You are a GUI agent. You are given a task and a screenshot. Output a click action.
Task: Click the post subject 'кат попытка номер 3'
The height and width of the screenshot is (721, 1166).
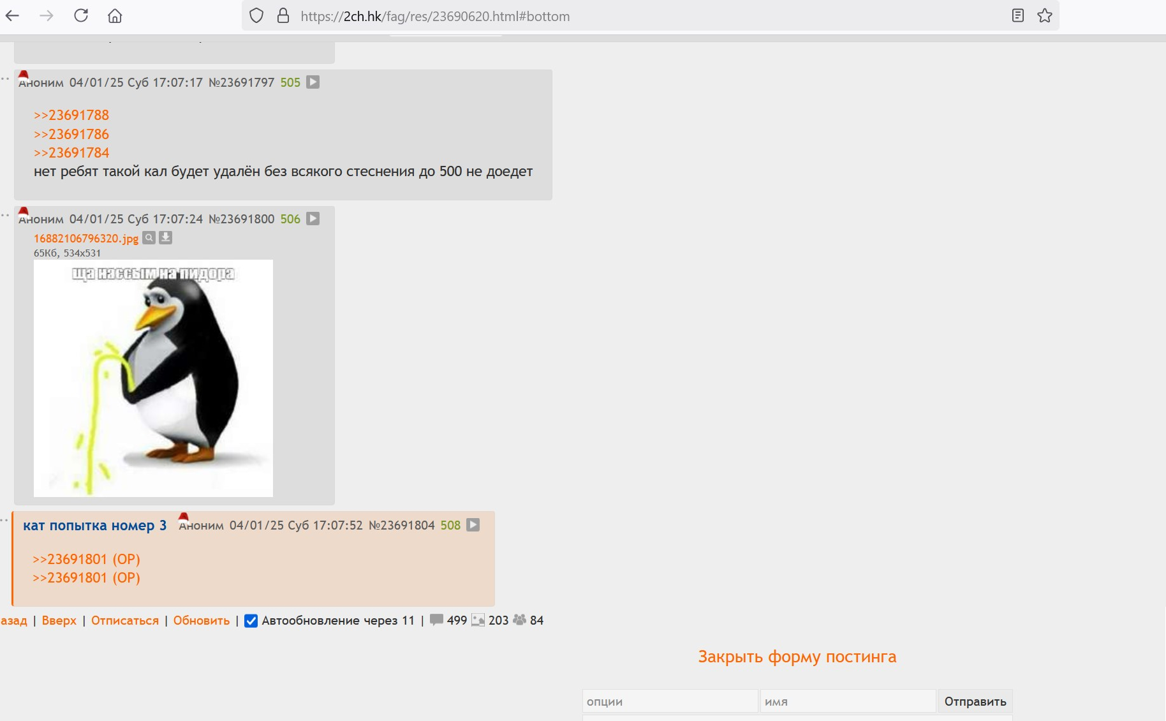(x=95, y=526)
